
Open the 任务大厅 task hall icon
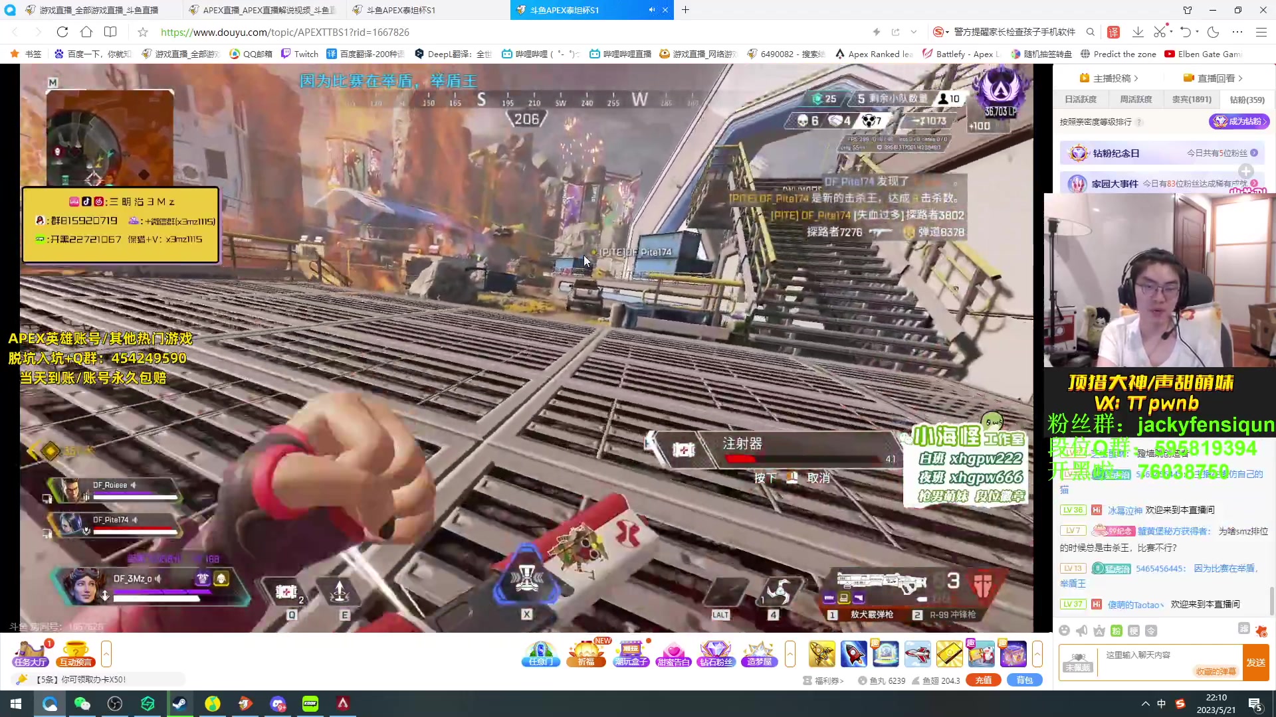click(x=31, y=654)
